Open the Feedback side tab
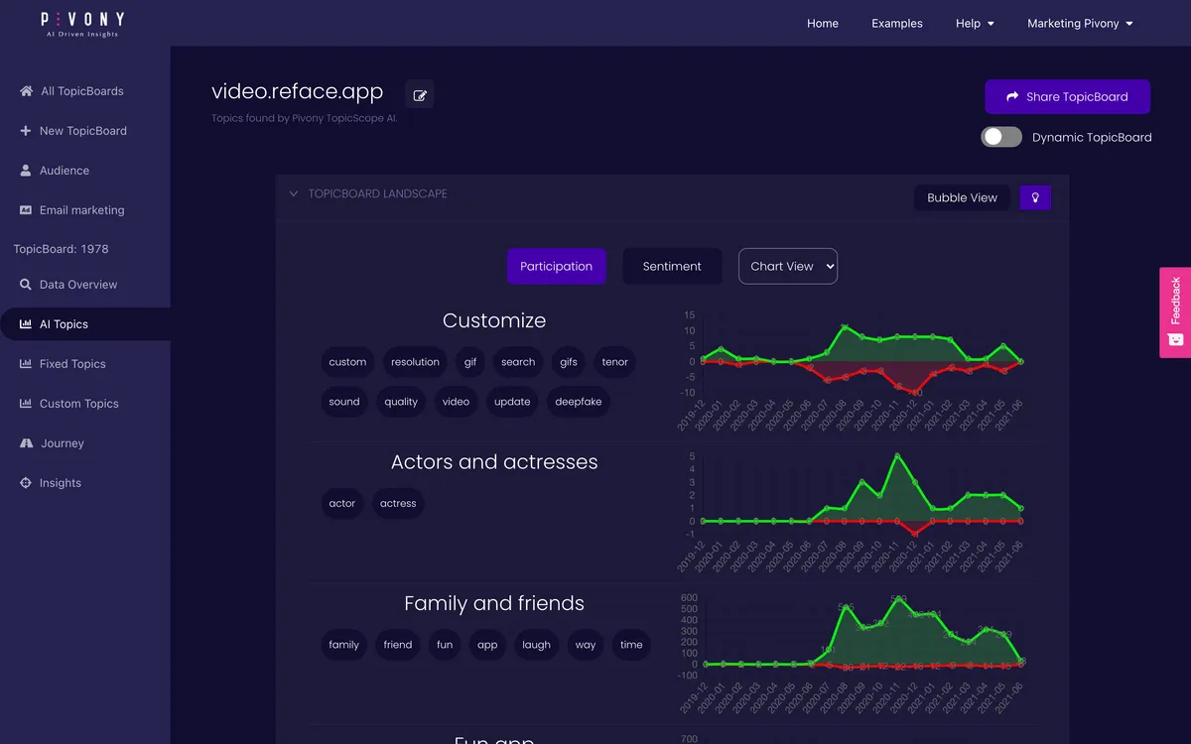The image size is (1191, 744). coord(1175,312)
